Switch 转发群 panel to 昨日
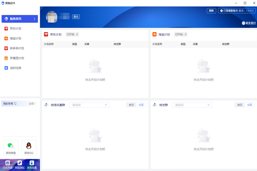 click(239, 105)
